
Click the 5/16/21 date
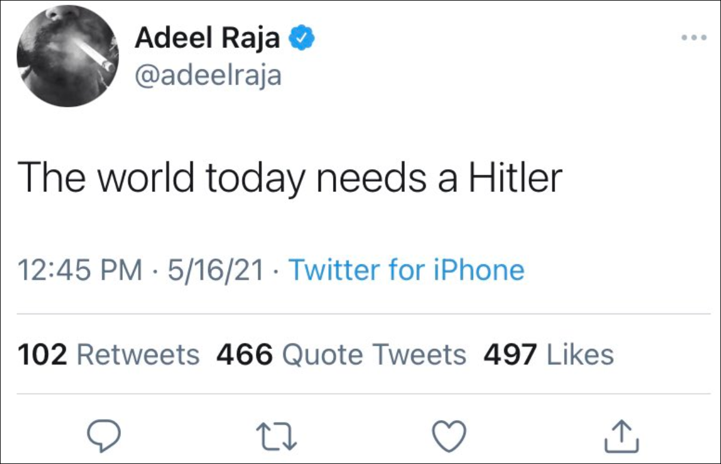tap(216, 270)
